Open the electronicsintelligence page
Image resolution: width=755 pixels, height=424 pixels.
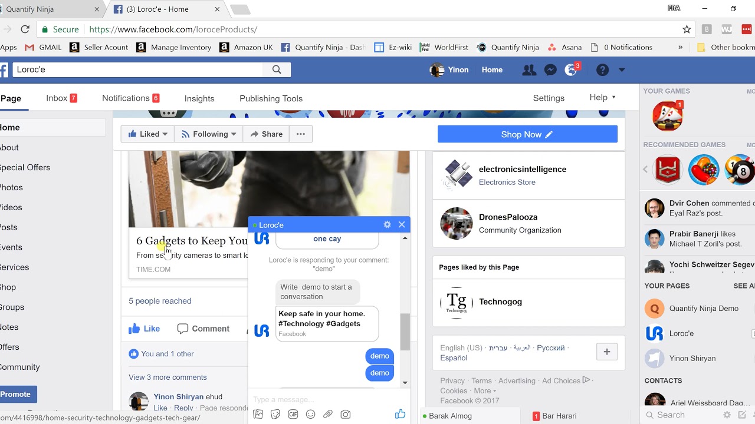tap(523, 169)
